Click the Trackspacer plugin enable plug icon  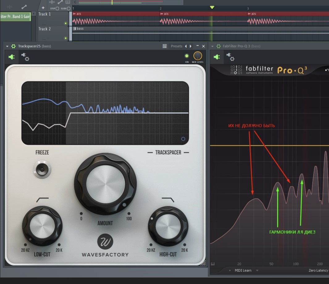[x=11, y=57]
